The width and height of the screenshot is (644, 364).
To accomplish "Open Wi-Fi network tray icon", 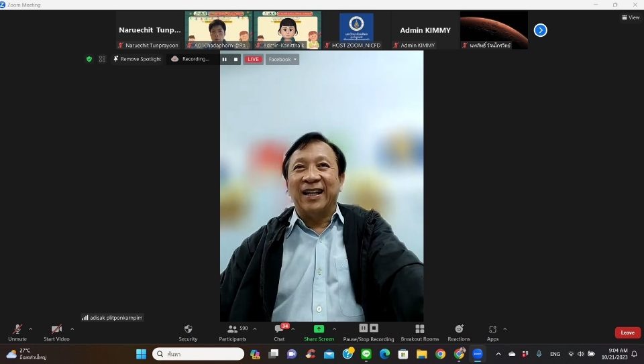I will tap(571, 354).
